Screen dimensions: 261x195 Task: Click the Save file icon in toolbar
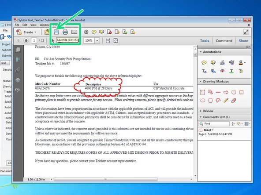tap(56, 32)
